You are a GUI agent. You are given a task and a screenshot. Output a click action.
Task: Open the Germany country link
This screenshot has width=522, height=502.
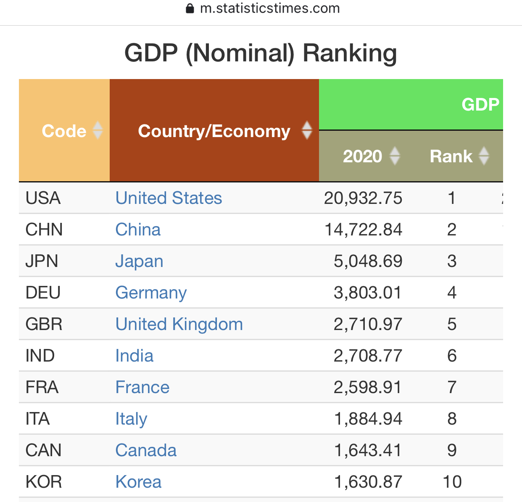tap(151, 293)
